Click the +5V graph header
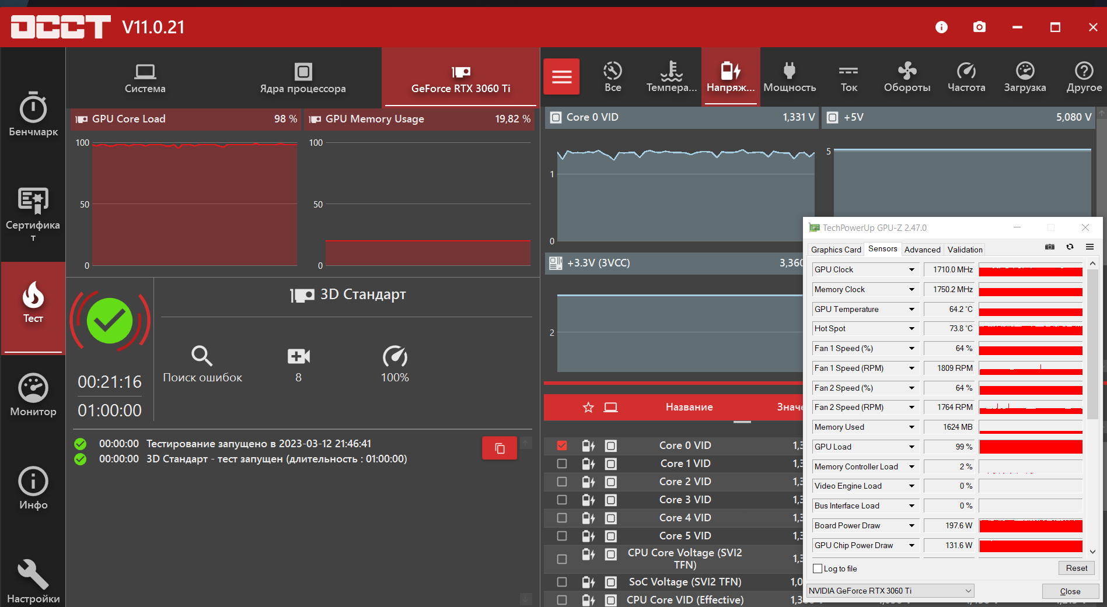The height and width of the screenshot is (607, 1107). pyautogui.click(x=959, y=117)
